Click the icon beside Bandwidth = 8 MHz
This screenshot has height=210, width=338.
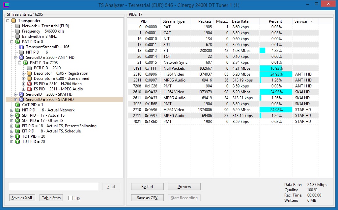pyautogui.click(x=17, y=36)
